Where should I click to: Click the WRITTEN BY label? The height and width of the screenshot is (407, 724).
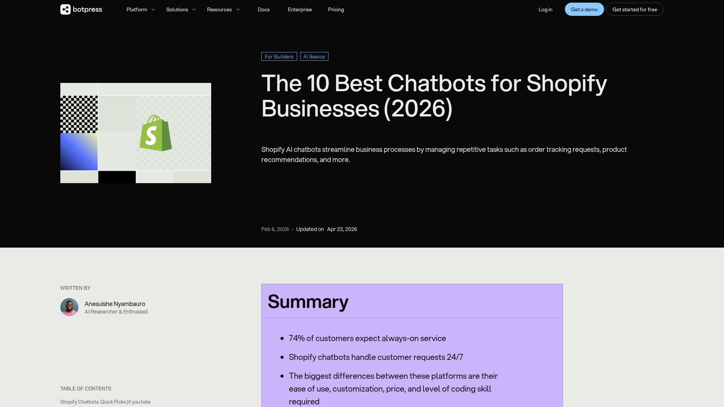coord(75,288)
